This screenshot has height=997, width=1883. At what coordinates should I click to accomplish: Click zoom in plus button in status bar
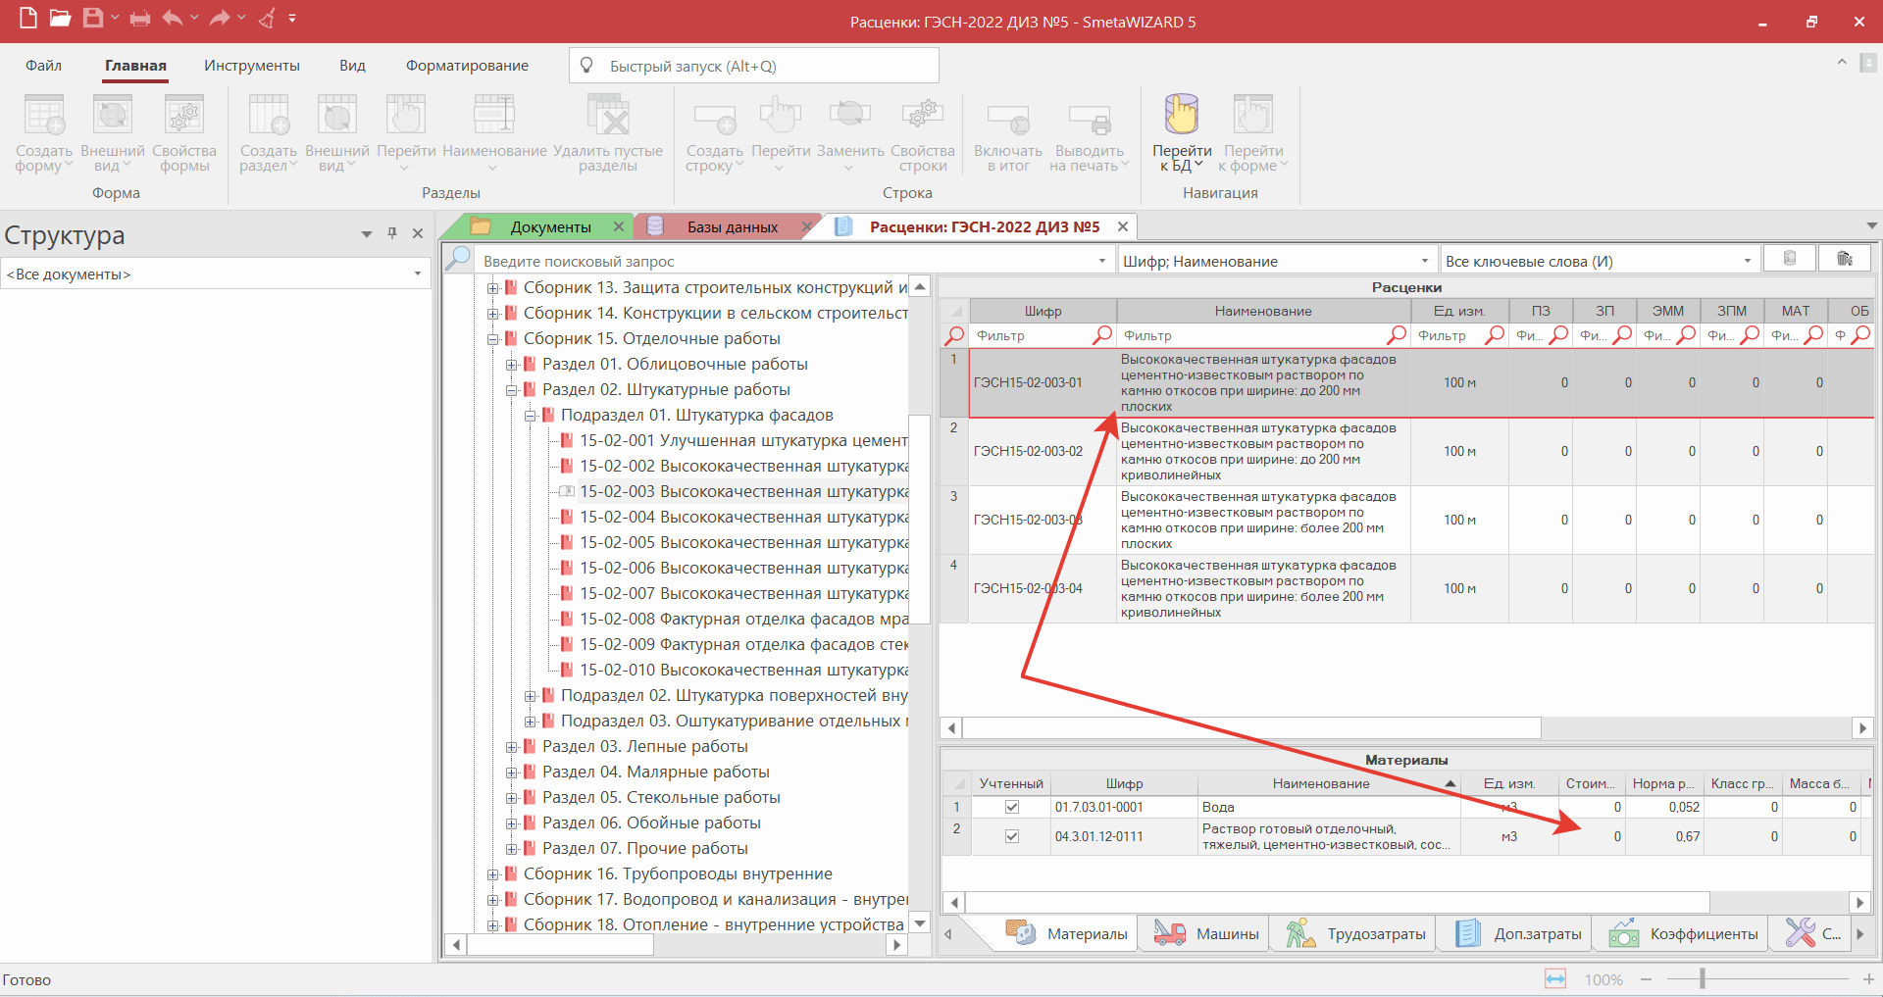click(x=1868, y=978)
